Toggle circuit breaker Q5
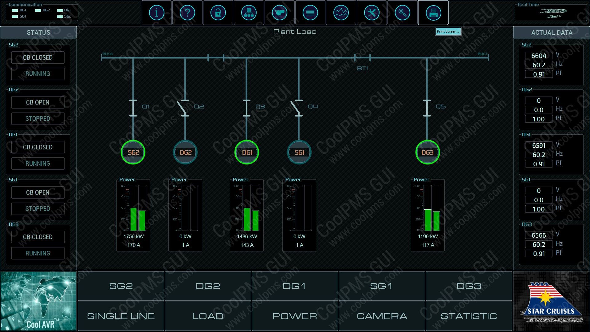 (x=427, y=108)
